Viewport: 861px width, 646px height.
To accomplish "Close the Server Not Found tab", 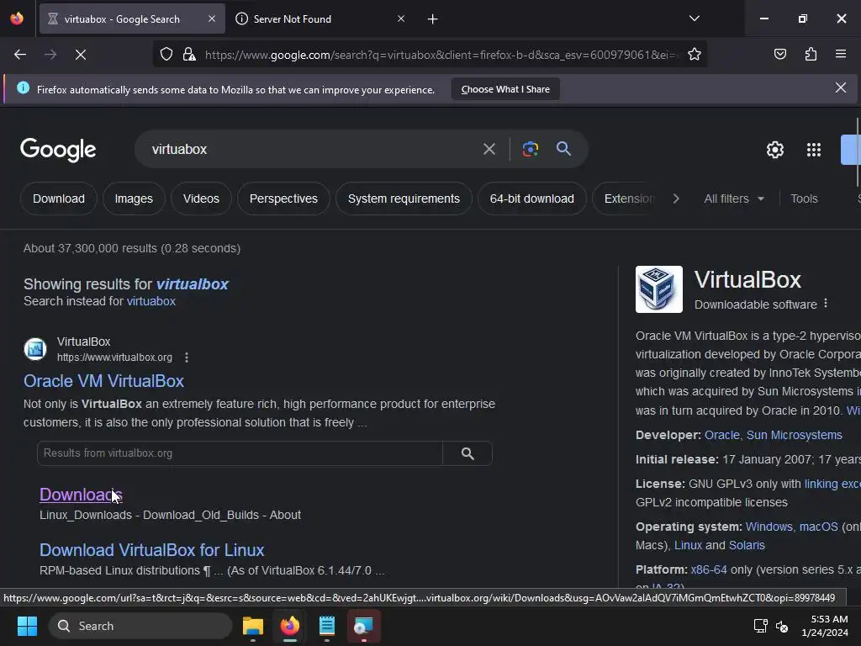I will (x=401, y=19).
